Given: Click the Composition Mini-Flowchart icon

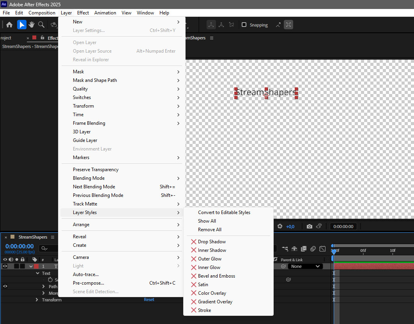Looking at the screenshot, I should 285,249.
